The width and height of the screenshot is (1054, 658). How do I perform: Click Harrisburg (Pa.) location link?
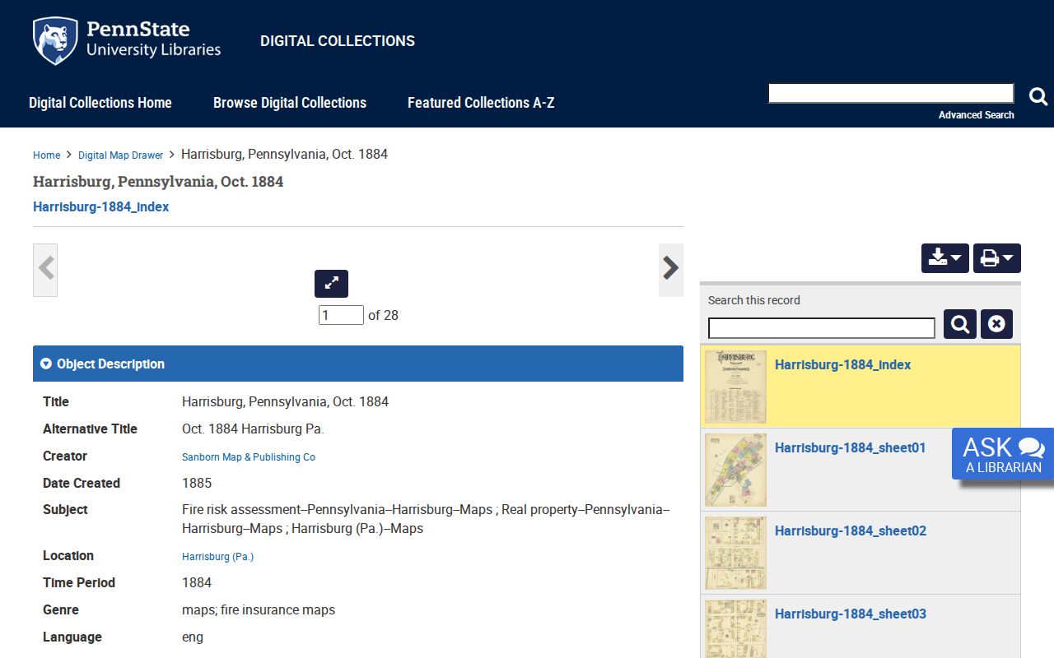click(217, 557)
